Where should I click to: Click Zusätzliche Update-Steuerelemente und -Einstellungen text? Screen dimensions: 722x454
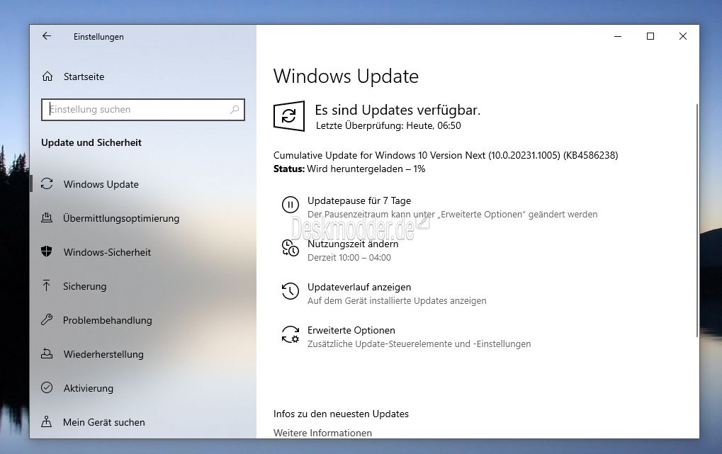[x=419, y=344]
